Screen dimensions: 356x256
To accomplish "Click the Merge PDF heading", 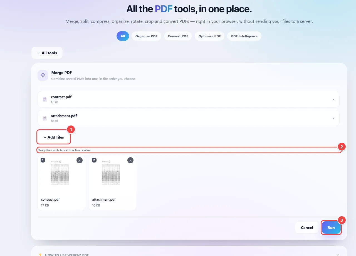I will point(61,73).
